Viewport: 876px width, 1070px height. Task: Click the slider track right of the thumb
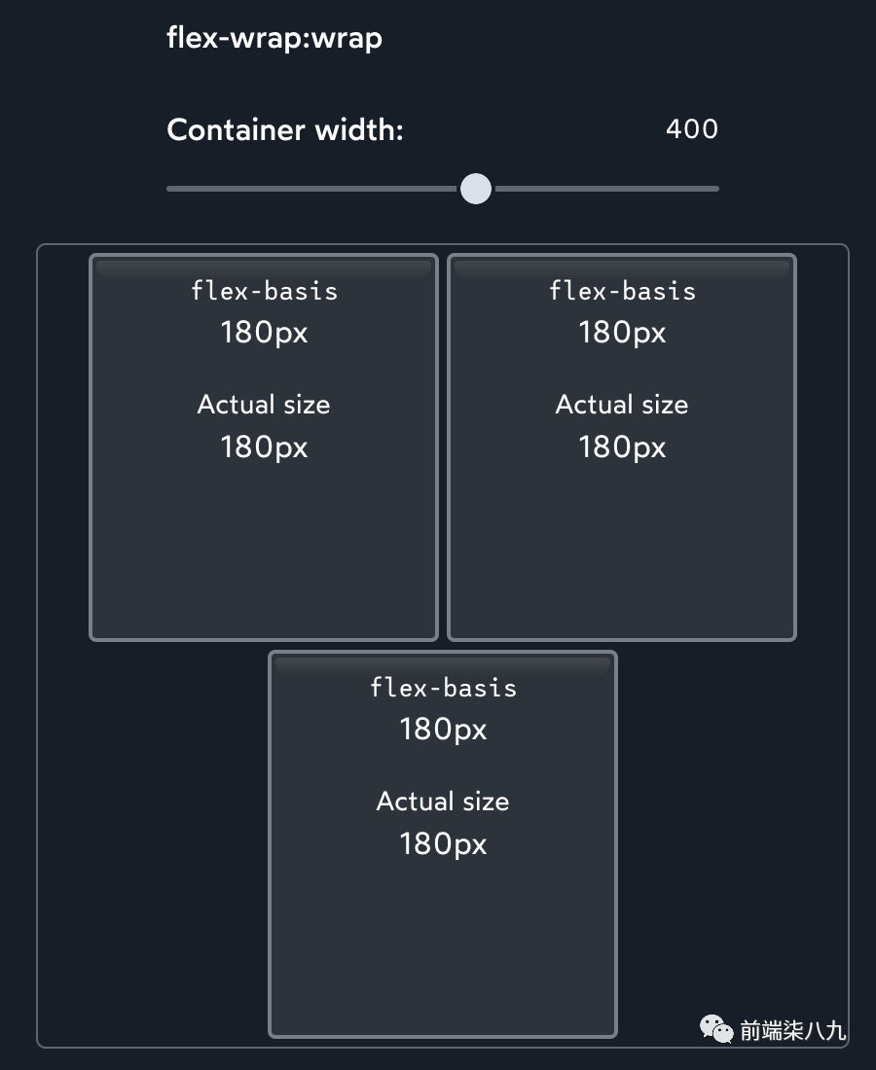(x=607, y=189)
